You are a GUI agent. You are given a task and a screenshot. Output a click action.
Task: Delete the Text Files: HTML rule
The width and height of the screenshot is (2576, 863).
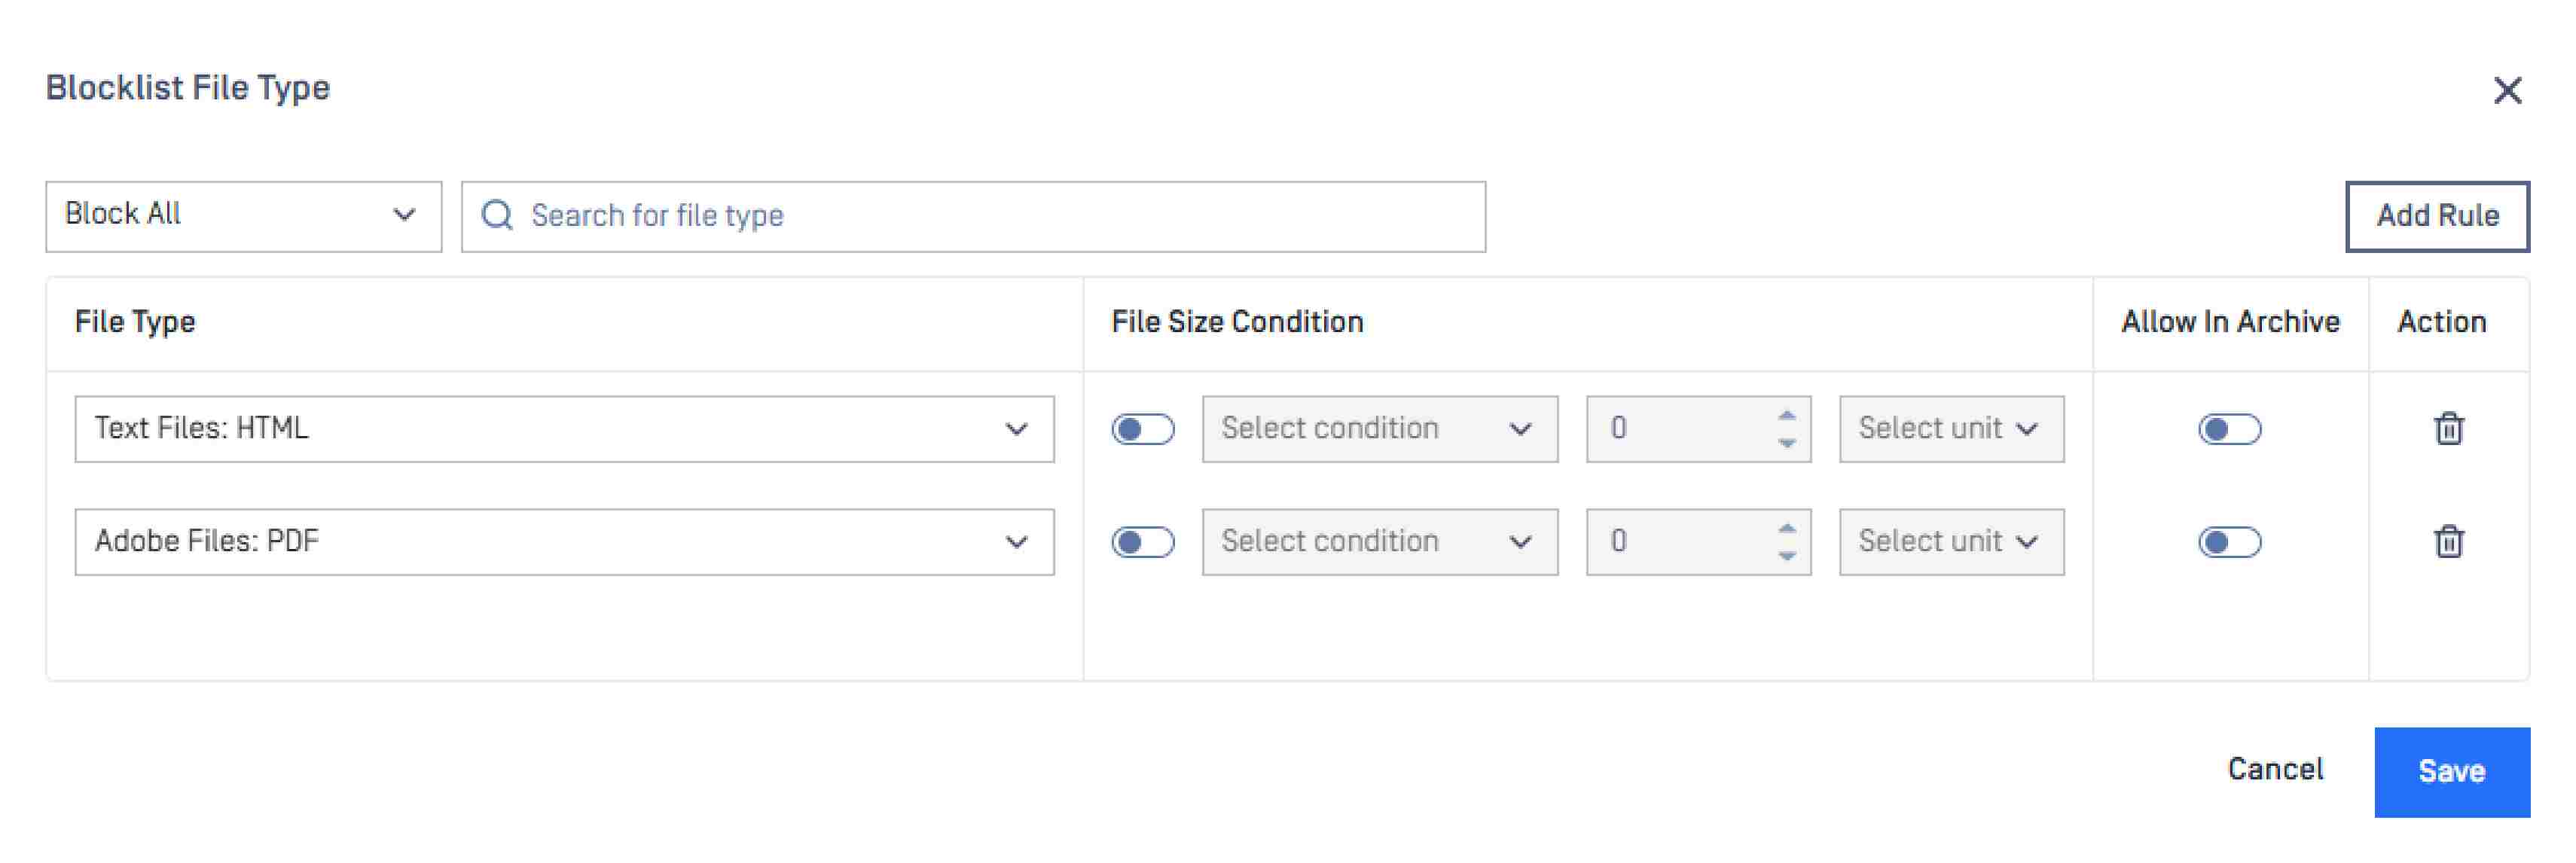click(2448, 429)
